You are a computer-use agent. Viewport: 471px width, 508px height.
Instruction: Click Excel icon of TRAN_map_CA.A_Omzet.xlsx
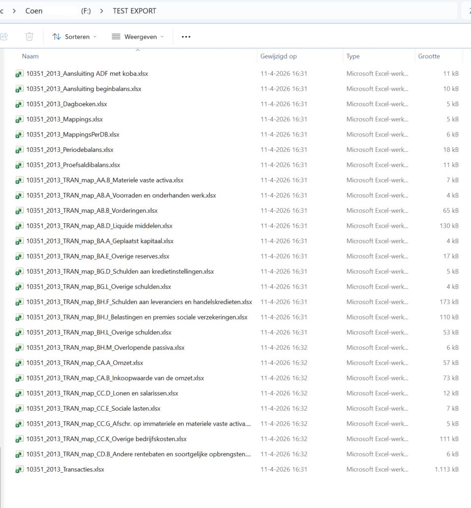(19, 363)
